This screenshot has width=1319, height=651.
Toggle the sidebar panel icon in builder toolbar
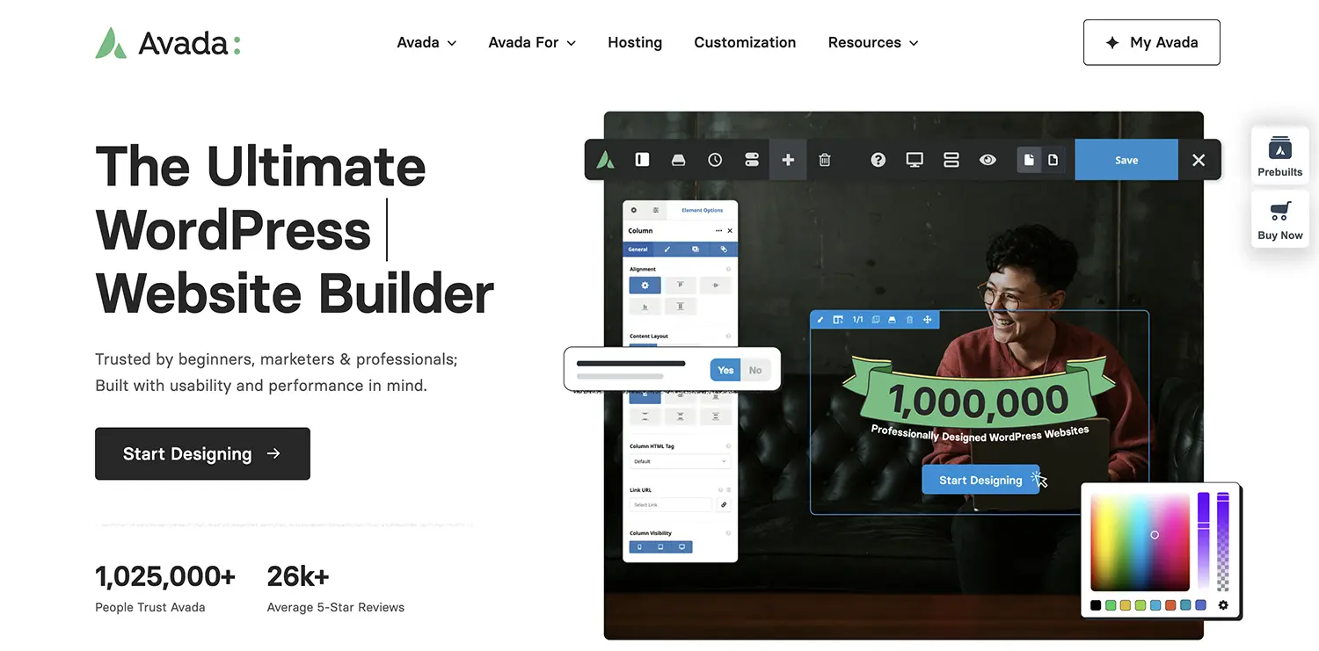(x=642, y=160)
